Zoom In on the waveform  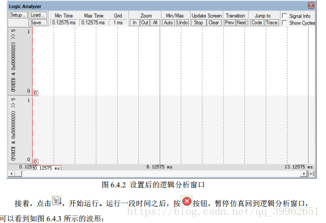(x=135, y=22)
